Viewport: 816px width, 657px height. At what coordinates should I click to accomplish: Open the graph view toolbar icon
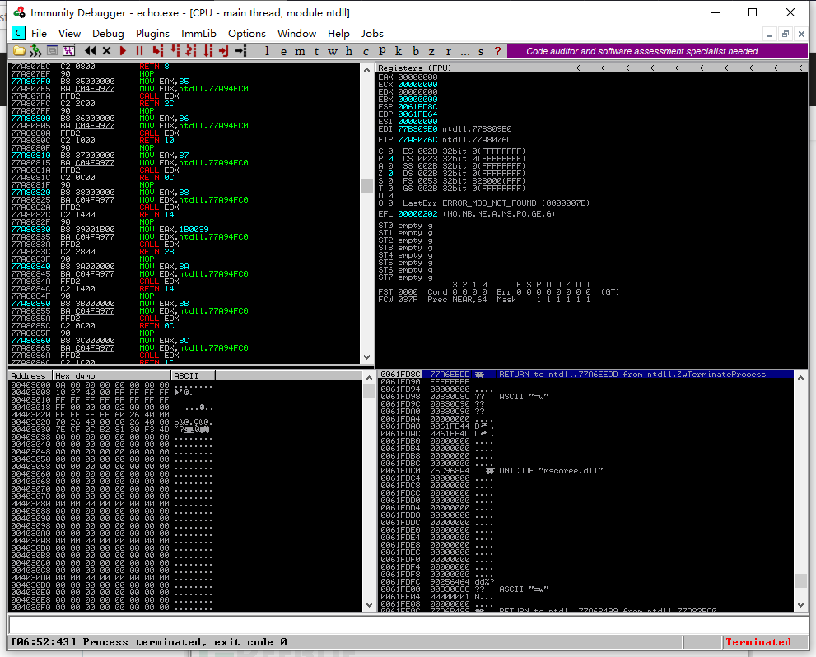point(68,51)
